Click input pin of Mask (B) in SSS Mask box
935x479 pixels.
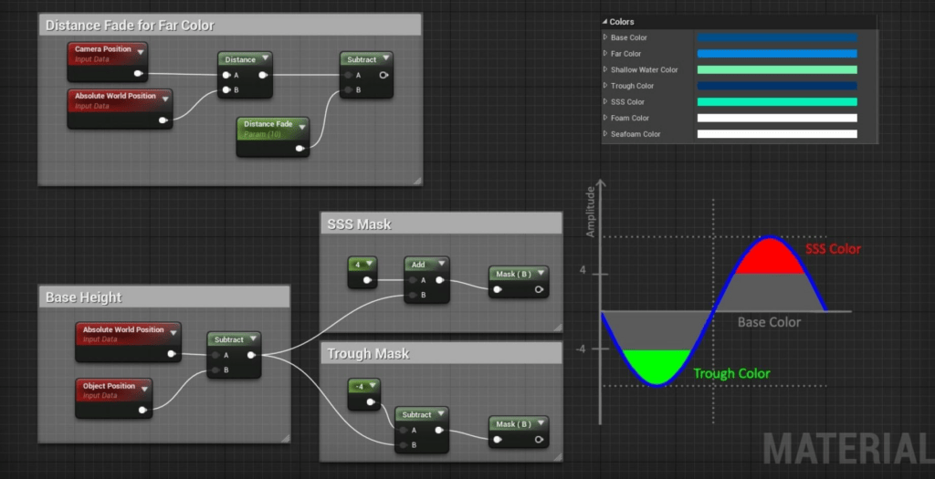click(498, 289)
